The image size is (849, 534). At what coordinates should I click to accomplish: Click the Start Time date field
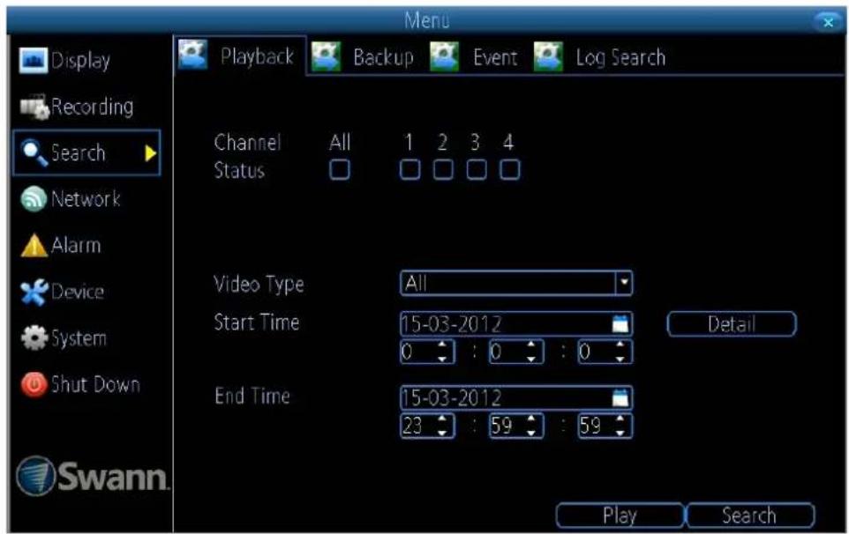coord(516,324)
